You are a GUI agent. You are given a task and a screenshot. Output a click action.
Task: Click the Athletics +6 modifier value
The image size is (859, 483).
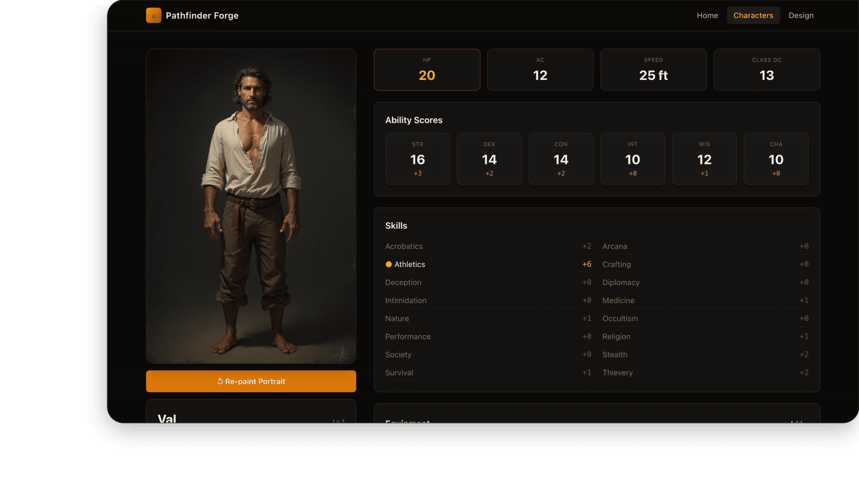point(587,265)
